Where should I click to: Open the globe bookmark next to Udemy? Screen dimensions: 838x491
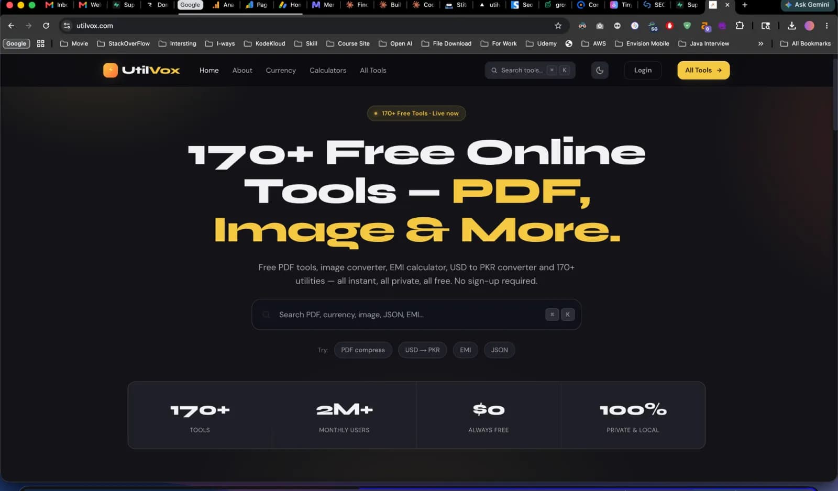pyautogui.click(x=569, y=43)
